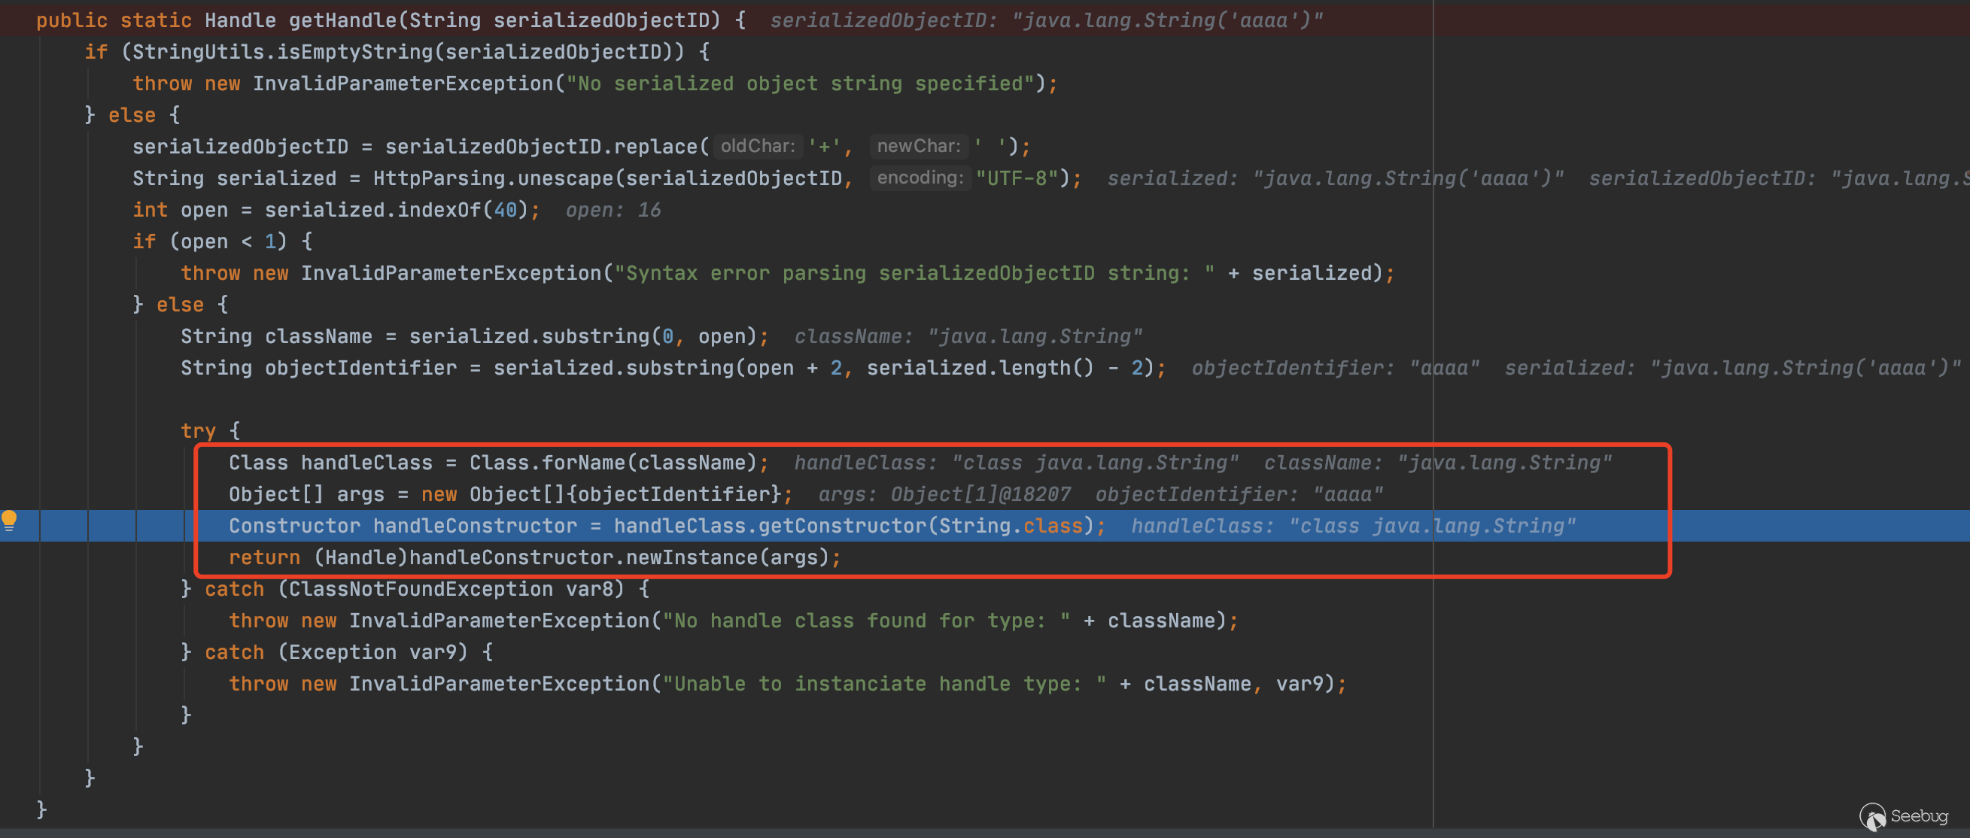Click the isEmptyString method call
The image size is (1970, 838).
coord(354,52)
